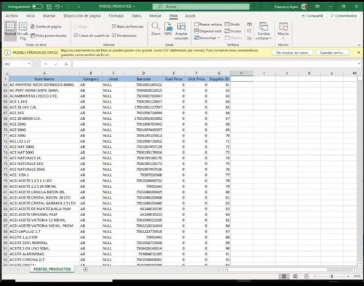Open the file name POSFED_PRODUCTOS dropdown
Image resolution: width=364 pixels, height=286 pixels.
coord(116,7)
